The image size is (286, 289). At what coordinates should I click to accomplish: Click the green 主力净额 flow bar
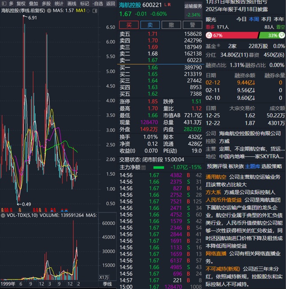coord(159,168)
